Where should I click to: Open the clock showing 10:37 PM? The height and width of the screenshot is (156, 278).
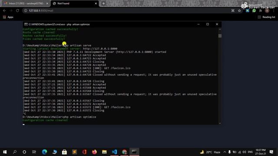[x=261, y=152]
